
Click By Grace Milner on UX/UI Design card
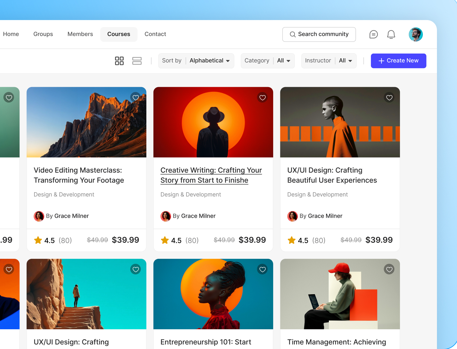(321, 216)
